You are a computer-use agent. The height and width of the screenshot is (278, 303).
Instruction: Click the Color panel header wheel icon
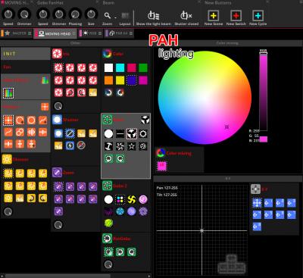(x=107, y=54)
